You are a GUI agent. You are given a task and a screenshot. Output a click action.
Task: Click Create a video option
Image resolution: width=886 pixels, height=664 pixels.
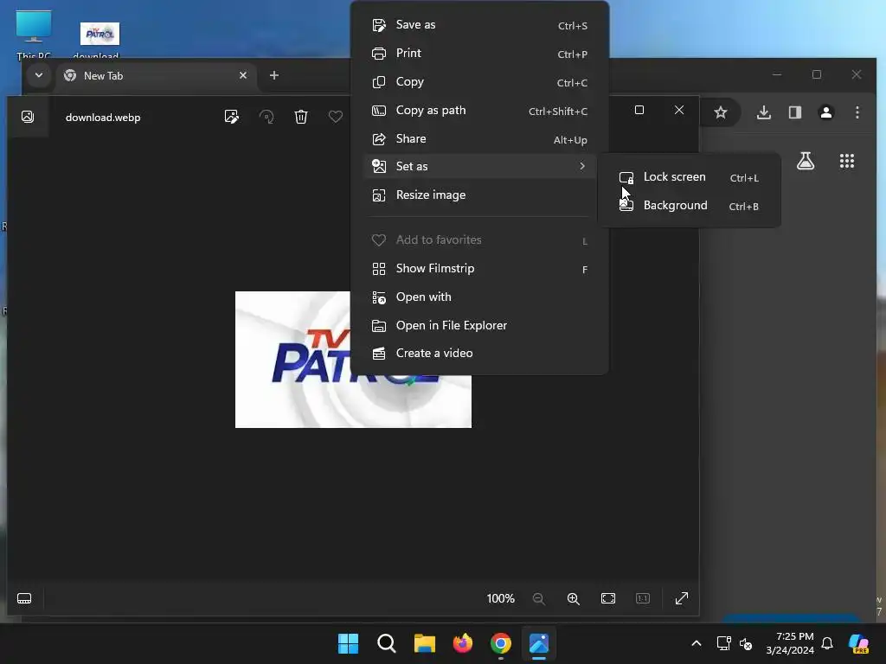[479, 354]
